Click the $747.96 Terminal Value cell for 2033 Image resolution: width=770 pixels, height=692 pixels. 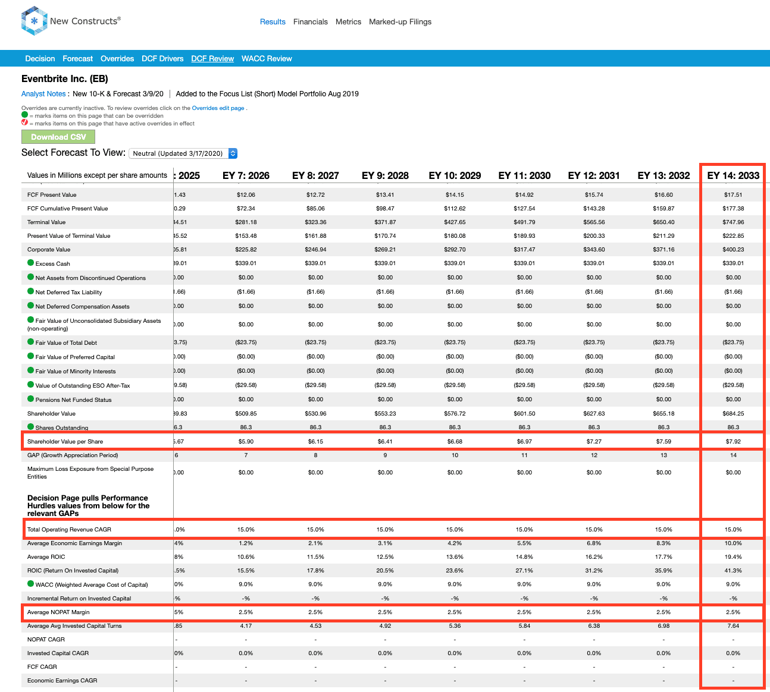pyautogui.click(x=733, y=222)
